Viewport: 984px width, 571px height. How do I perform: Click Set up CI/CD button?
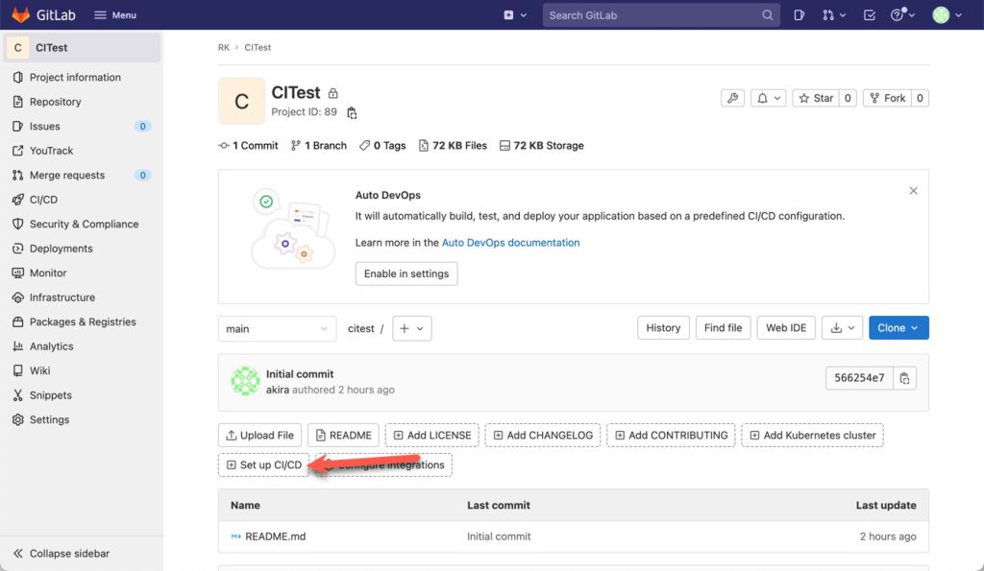coord(263,465)
